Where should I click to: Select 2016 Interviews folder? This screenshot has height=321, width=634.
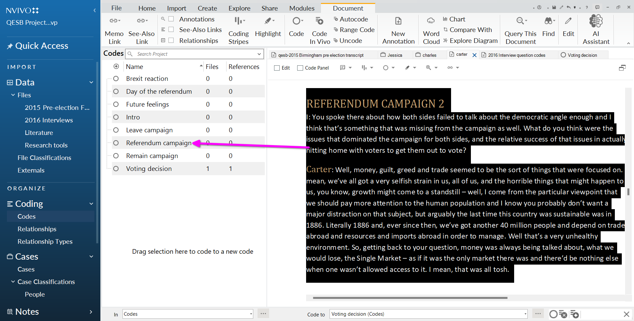[x=49, y=120]
